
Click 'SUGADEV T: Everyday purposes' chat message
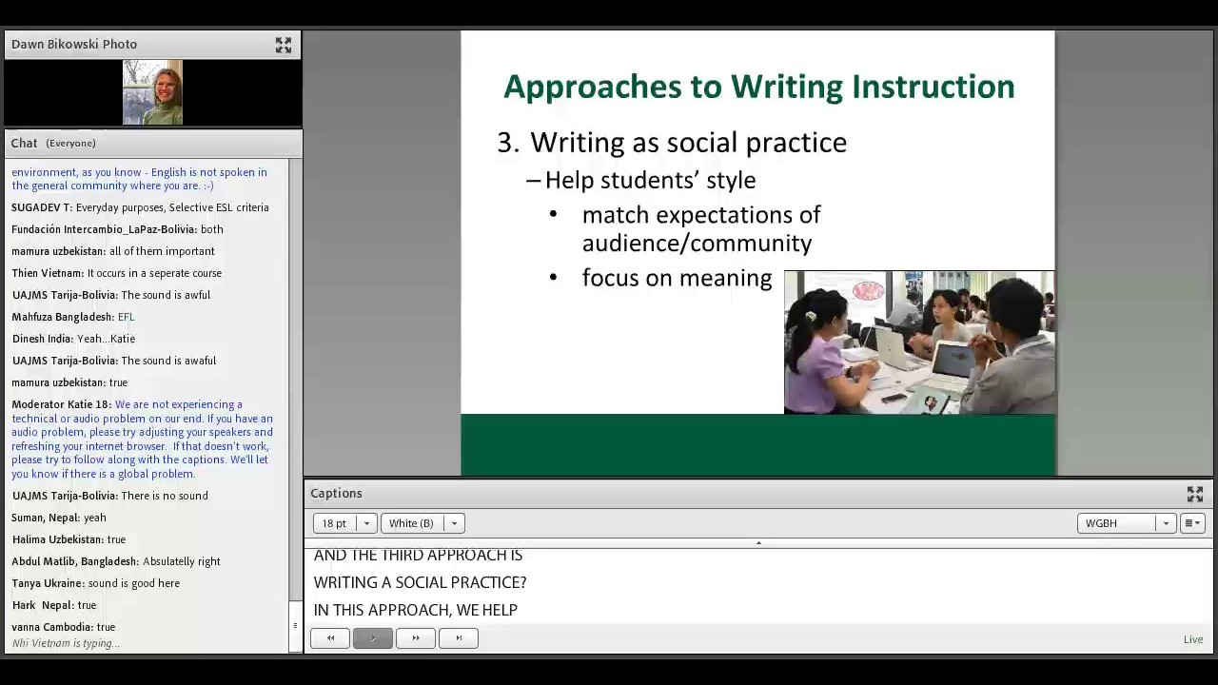coord(140,207)
